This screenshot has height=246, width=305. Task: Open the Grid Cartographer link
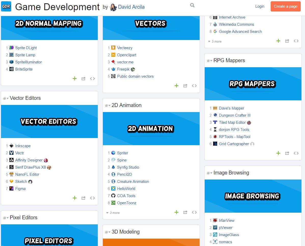[234, 144]
